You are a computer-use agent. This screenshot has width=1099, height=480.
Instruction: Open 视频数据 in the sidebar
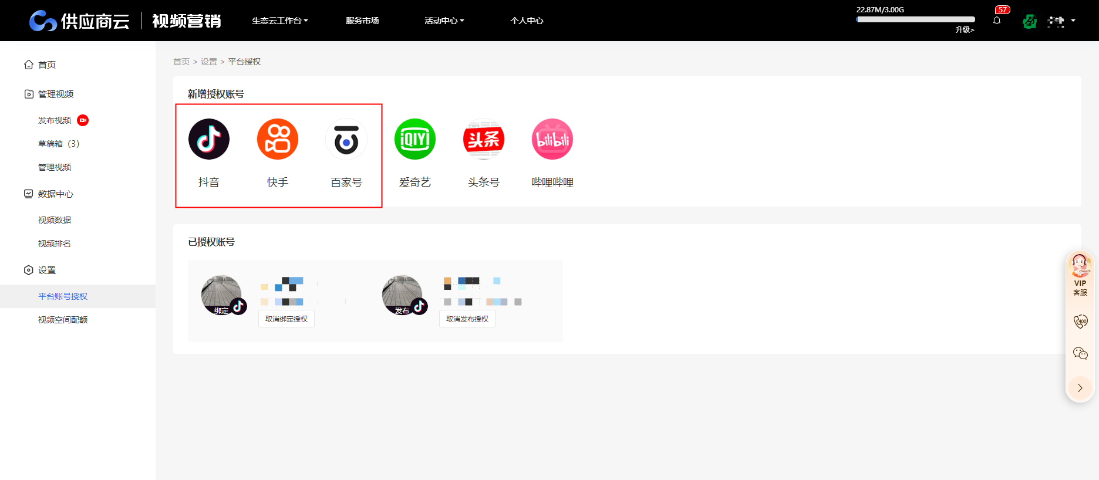(x=55, y=220)
